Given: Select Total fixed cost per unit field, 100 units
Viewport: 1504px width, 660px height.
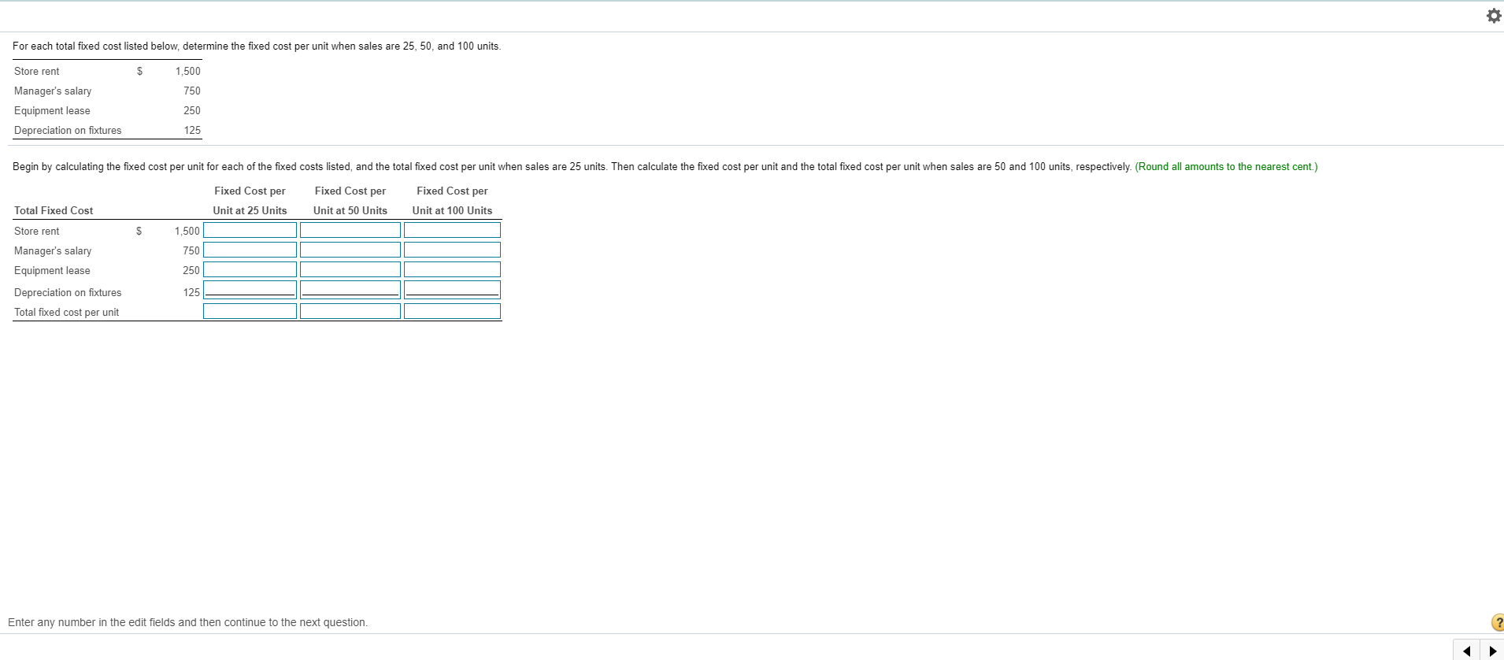Looking at the screenshot, I should point(452,311).
